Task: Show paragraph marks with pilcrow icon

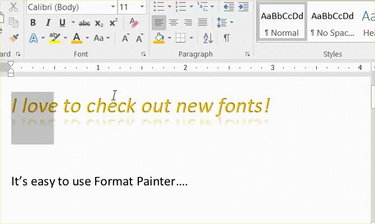Action: click(x=227, y=38)
